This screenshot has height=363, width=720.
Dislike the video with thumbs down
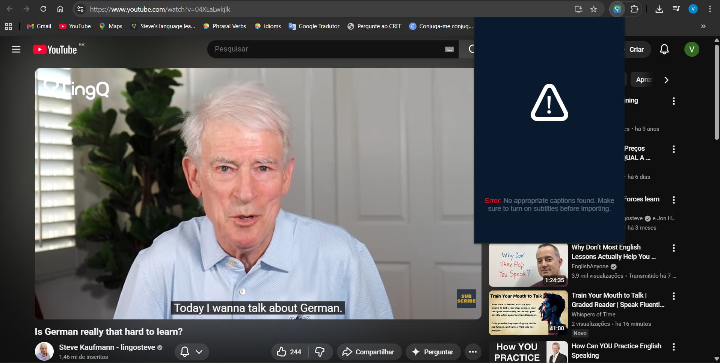(320, 352)
